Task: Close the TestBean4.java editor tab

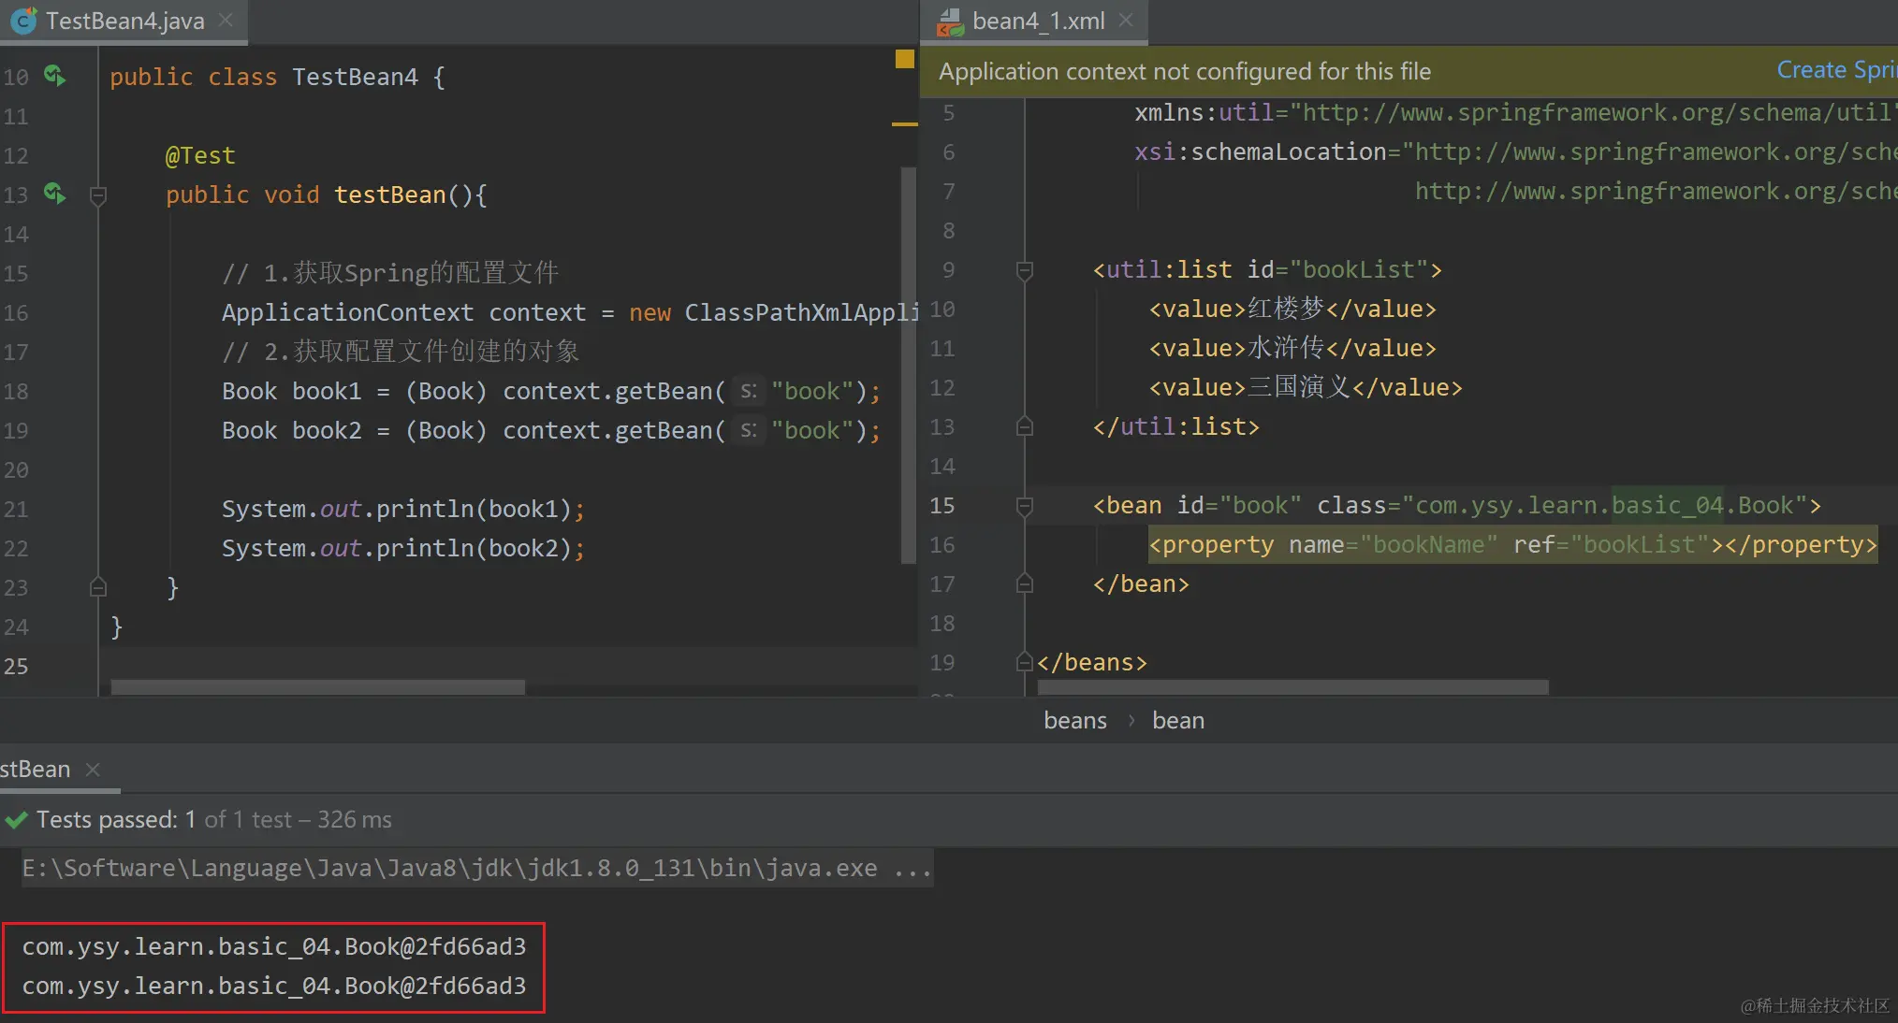Action: point(226,21)
